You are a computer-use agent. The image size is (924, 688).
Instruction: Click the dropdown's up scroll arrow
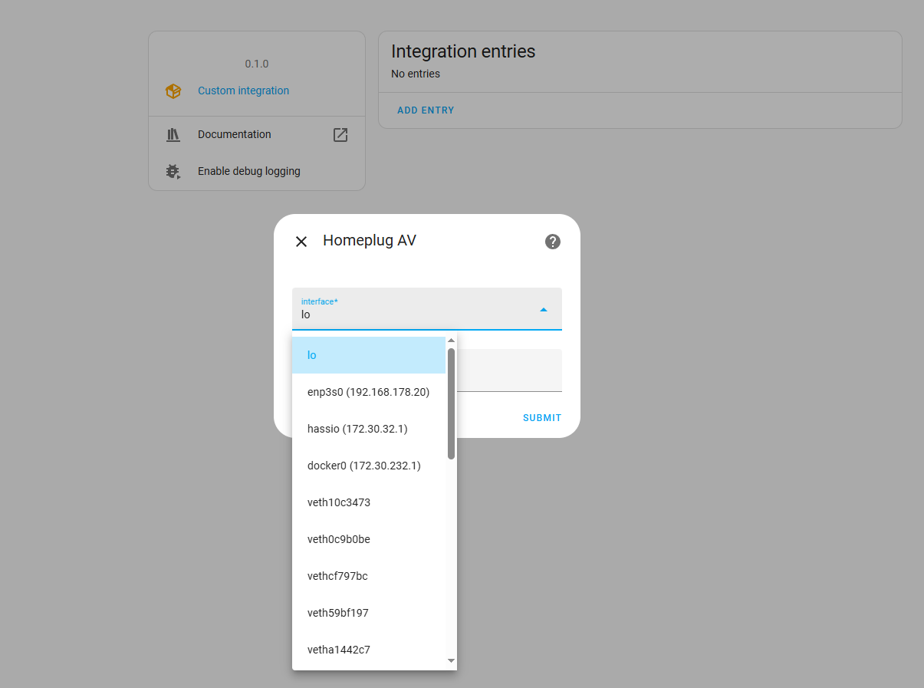(451, 340)
